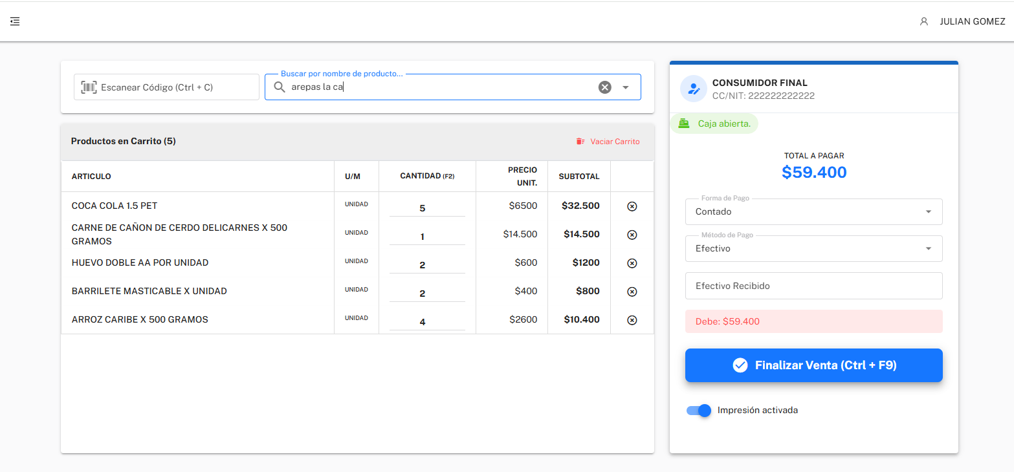Screen dimensions: 1014x472
Task: Select BARRILETE MASTICABLE X UNIDAD name
Action: [x=149, y=291]
